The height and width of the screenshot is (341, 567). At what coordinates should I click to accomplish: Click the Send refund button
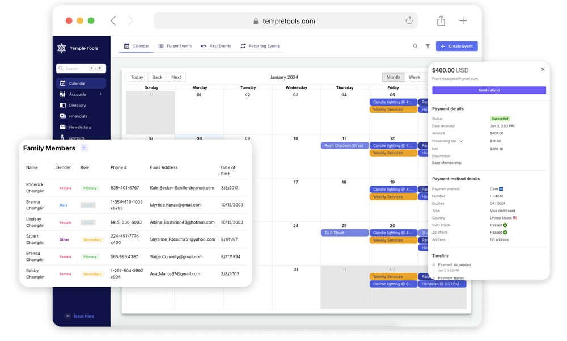coord(489,90)
